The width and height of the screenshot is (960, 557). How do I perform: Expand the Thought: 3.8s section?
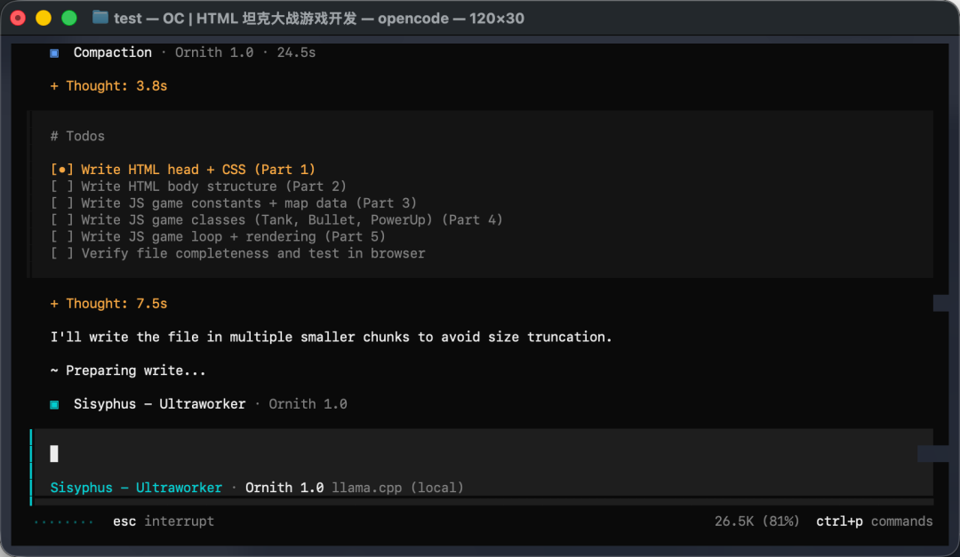109,86
